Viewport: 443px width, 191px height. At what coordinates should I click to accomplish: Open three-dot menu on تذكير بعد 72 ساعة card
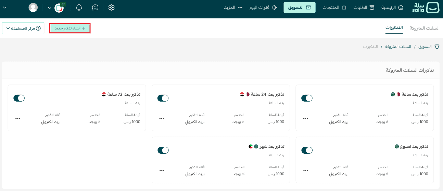point(18,119)
